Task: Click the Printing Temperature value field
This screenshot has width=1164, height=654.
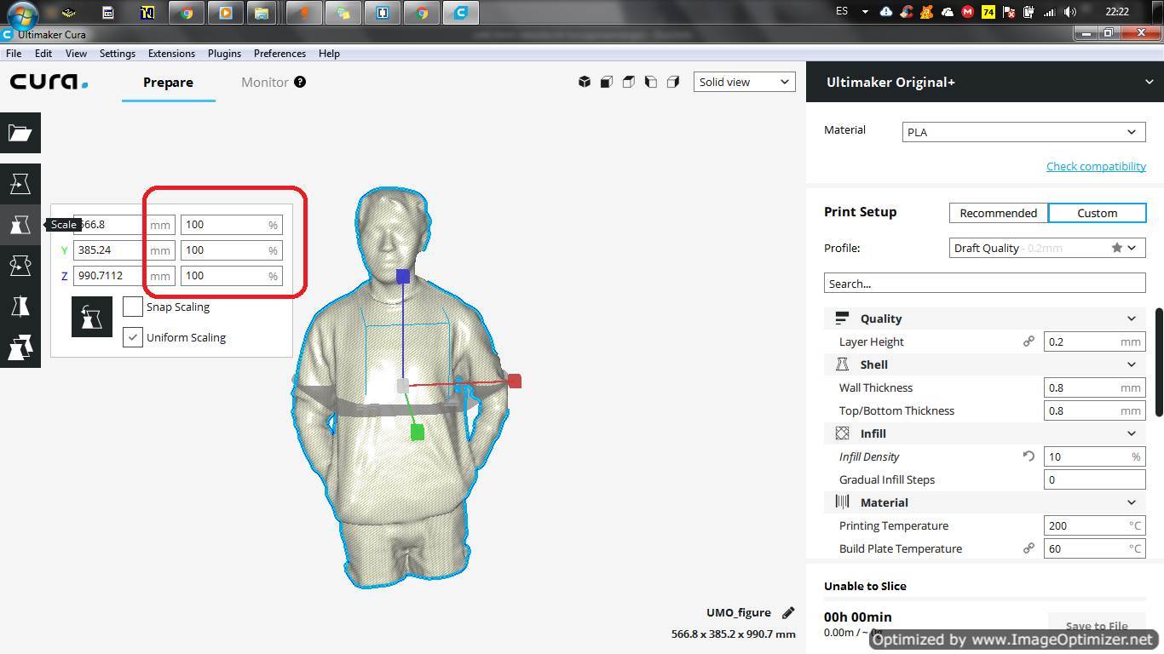Action: click(1094, 525)
